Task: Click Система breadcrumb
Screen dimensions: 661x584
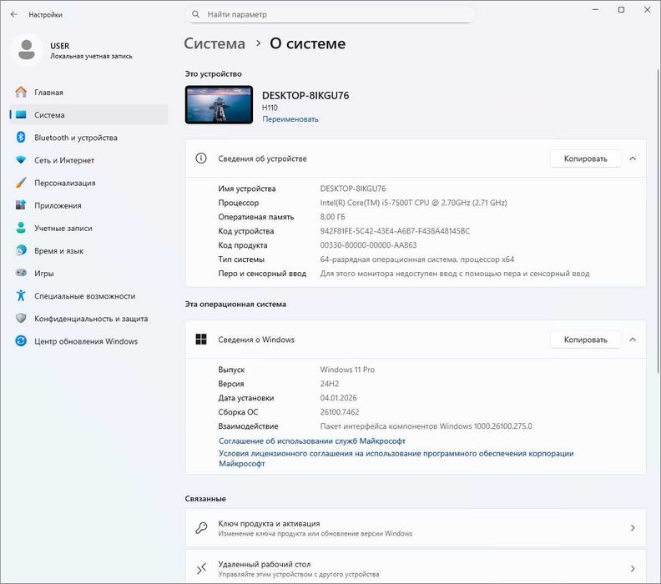Action: (214, 43)
